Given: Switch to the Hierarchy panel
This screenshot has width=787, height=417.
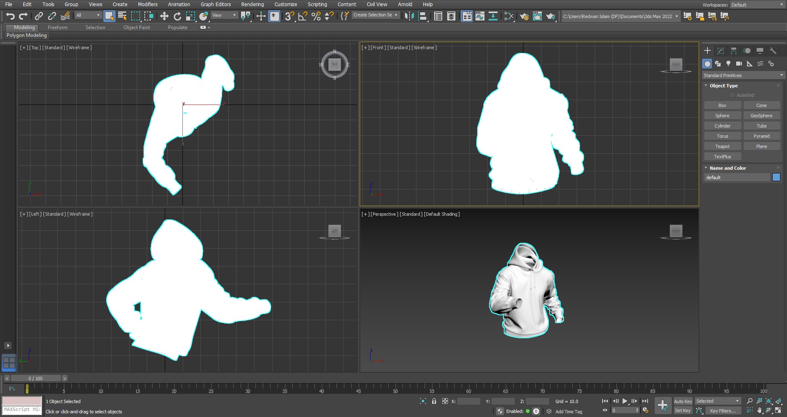Looking at the screenshot, I should click(734, 50).
